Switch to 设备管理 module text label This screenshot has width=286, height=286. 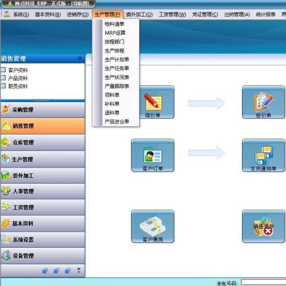pos(23,256)
